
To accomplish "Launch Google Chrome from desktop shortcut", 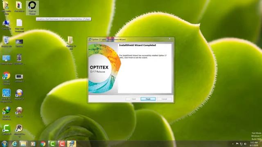I will coord(6,78).
